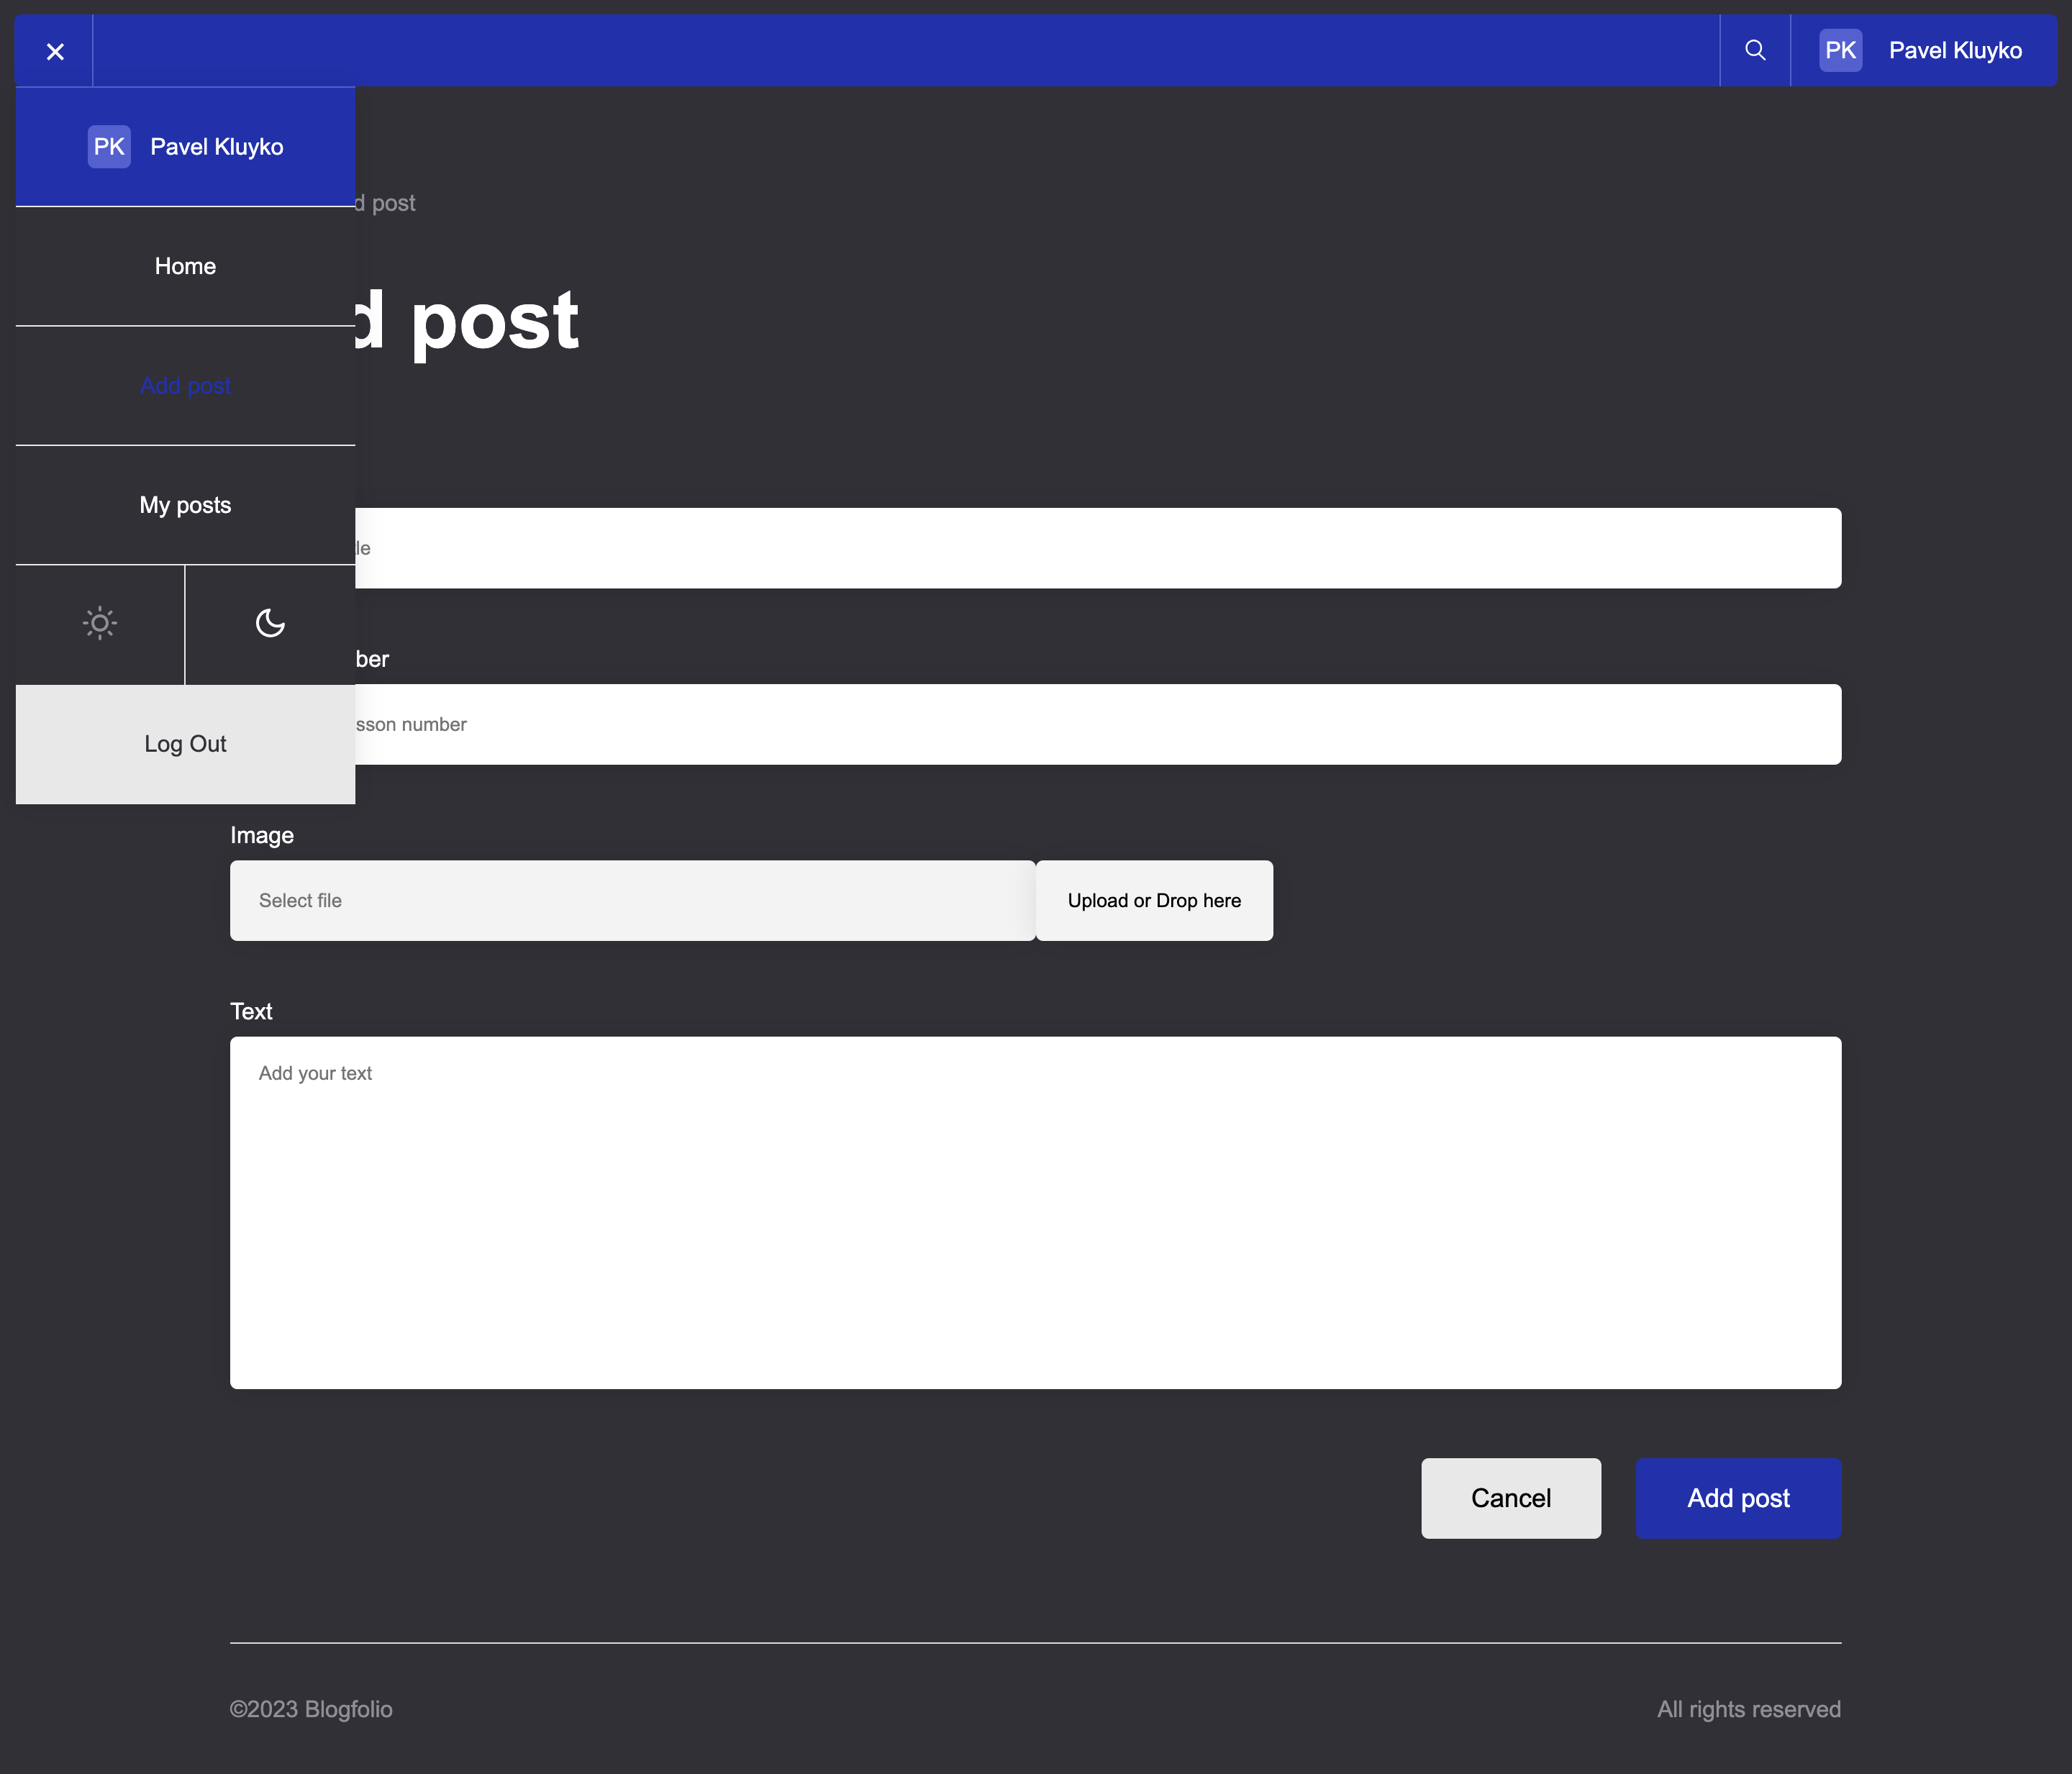This screenshot has width=2072, height=1774.
Task: Click PK avatar in side menu
Action: [x=109, y=147]
